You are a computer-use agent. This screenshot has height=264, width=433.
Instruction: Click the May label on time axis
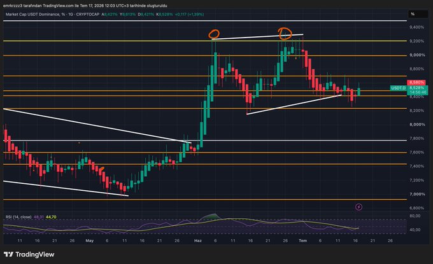(x=90, y=241)
